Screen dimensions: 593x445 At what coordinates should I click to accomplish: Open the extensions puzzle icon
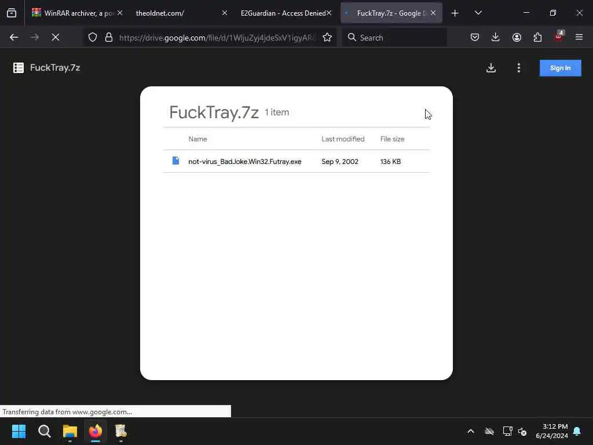click(537, 37)
